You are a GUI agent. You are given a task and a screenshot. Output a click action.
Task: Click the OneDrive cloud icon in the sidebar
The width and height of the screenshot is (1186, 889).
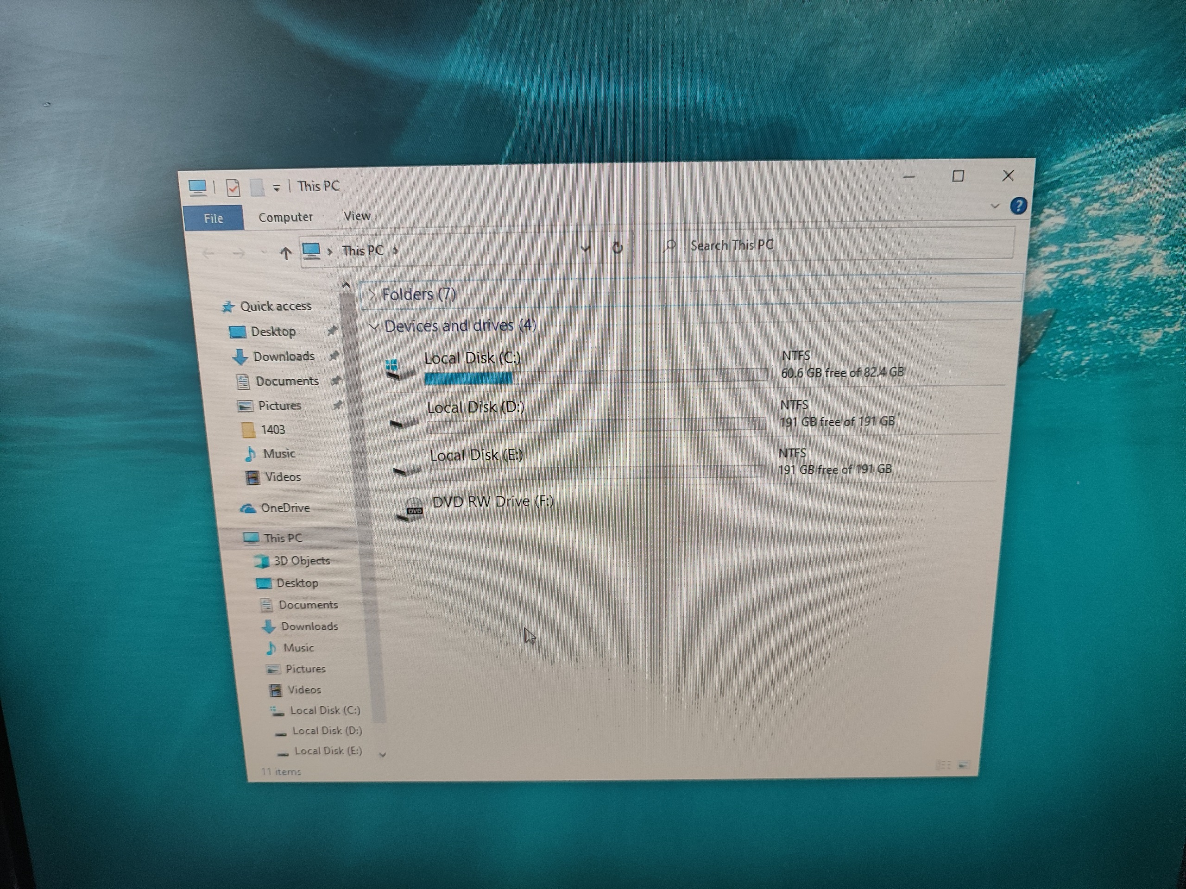click(x=248, y=508)
